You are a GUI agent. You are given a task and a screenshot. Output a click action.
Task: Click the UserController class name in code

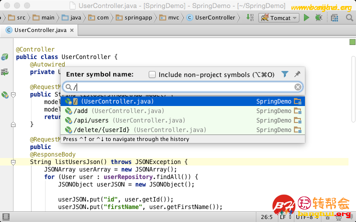86,57
